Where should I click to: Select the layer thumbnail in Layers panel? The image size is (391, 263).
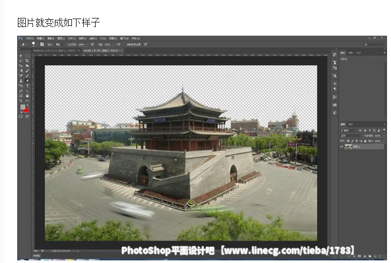[x=348, y=147]
